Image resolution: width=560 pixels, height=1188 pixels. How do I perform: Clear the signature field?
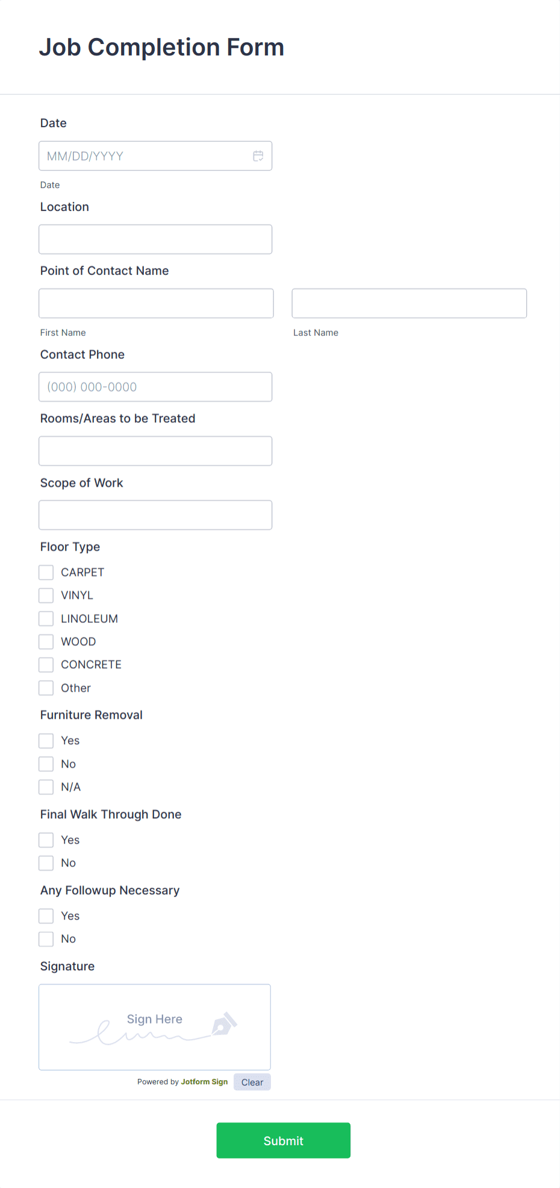point(252,1081)
